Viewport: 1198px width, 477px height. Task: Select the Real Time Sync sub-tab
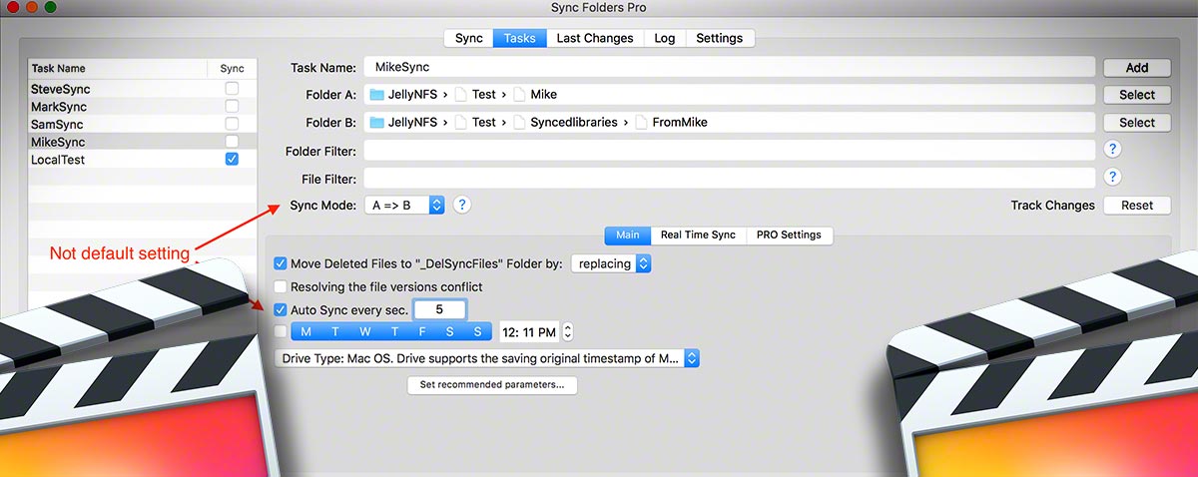(698, 236)
